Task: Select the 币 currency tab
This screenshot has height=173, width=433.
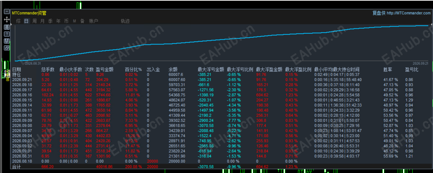Action: 66,21
